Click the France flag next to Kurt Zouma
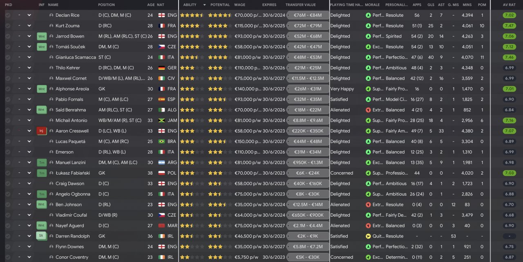This screenshot has width=523, height=262. click(x=161, y=26)
